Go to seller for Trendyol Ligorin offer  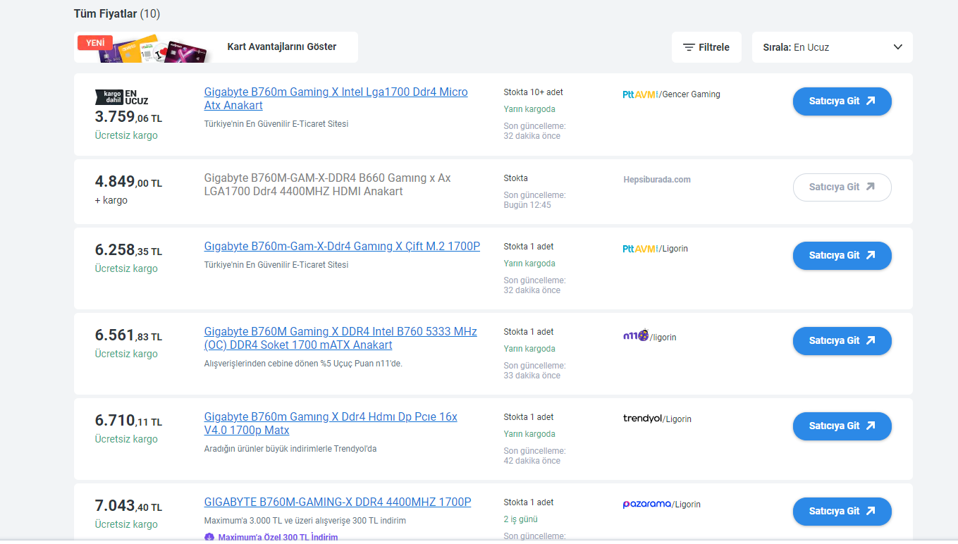click(x=842, y=426)
